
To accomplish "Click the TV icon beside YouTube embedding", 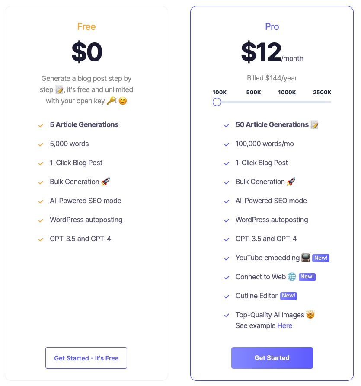I will [306, 258].
